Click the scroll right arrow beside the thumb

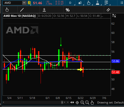coord(68,102)
